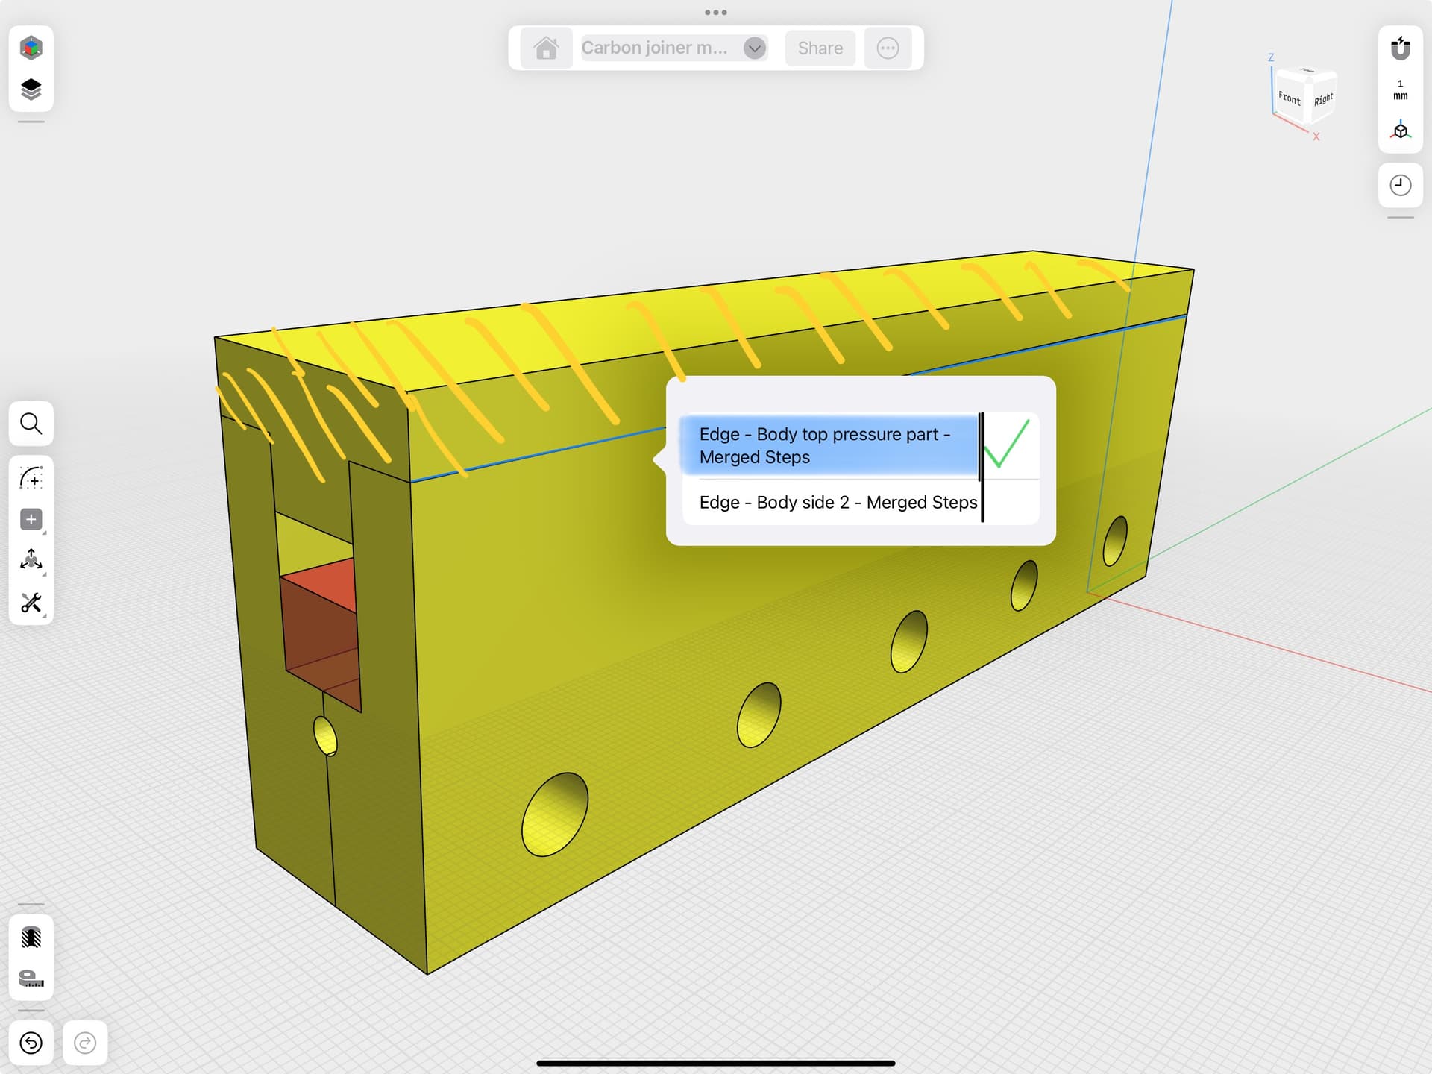
Task: Choose Edge - Body top pressure part
Action: [x=828, y=445]
